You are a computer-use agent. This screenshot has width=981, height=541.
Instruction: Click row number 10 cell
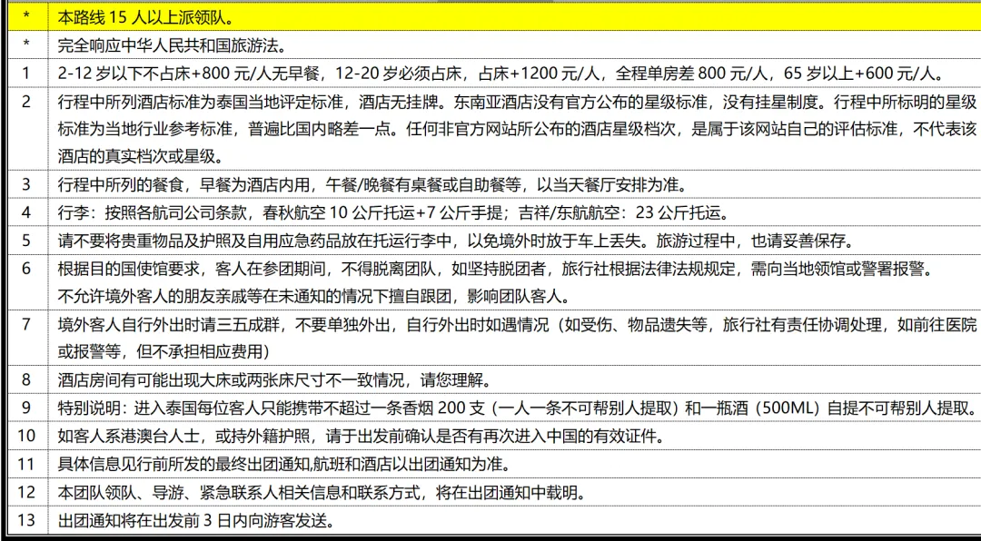27,435
